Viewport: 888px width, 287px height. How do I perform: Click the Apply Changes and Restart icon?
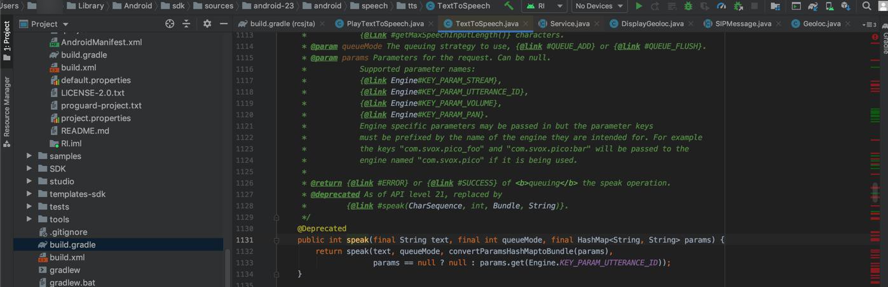(656, 6)
